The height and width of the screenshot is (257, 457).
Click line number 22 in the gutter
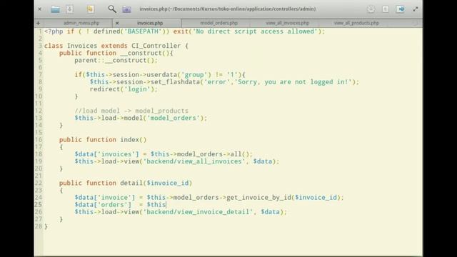pos(39,183)
